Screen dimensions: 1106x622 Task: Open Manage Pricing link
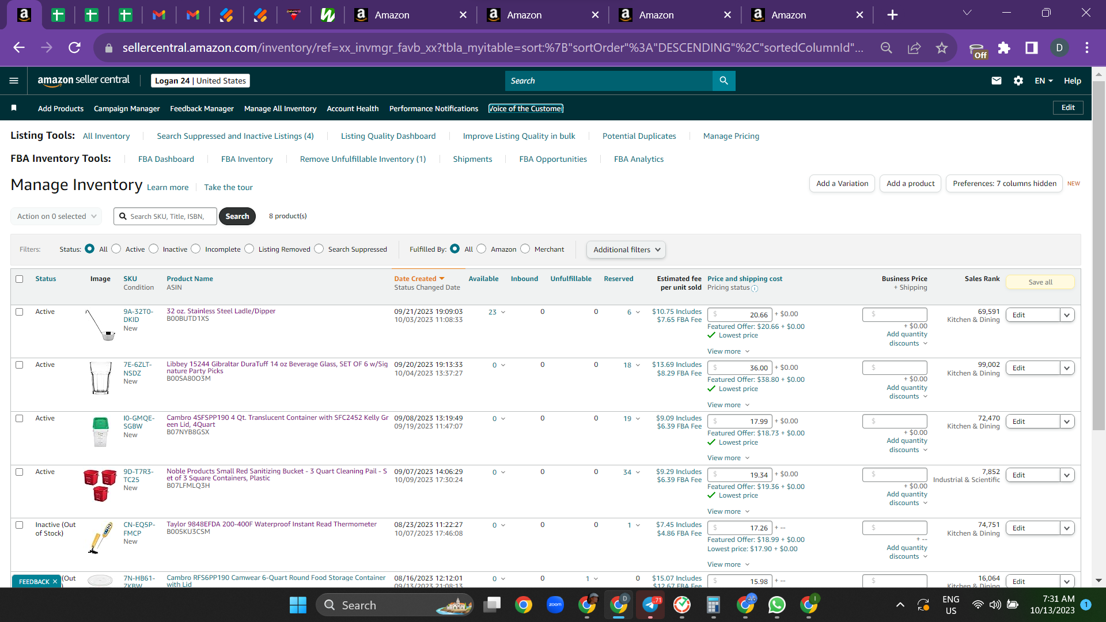coord(731,136)
